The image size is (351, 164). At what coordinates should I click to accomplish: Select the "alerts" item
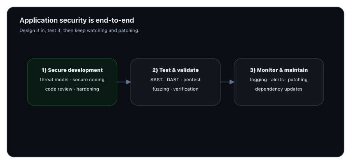[277, 80]
